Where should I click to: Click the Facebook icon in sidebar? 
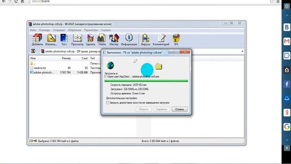tap(286, 84)
